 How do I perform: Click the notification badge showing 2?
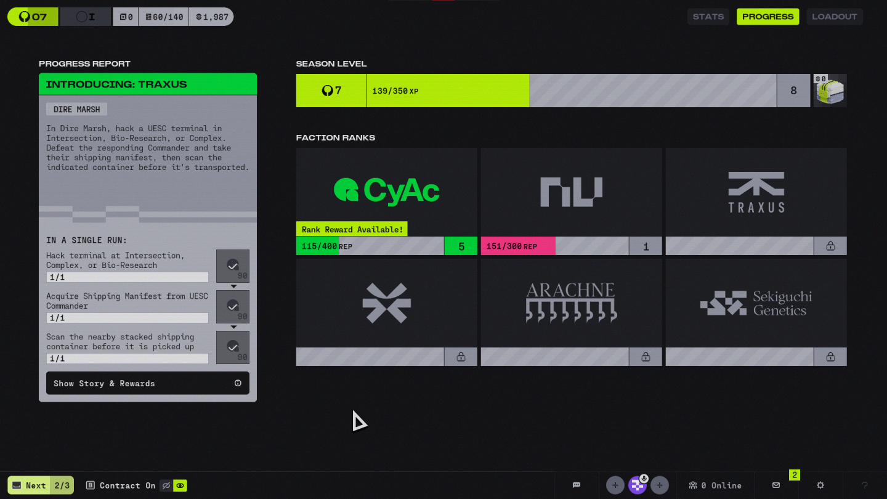pos(795,475)
